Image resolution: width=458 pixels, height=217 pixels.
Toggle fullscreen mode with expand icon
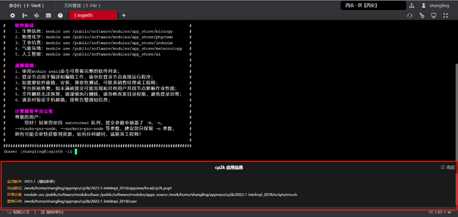[445, 16]
